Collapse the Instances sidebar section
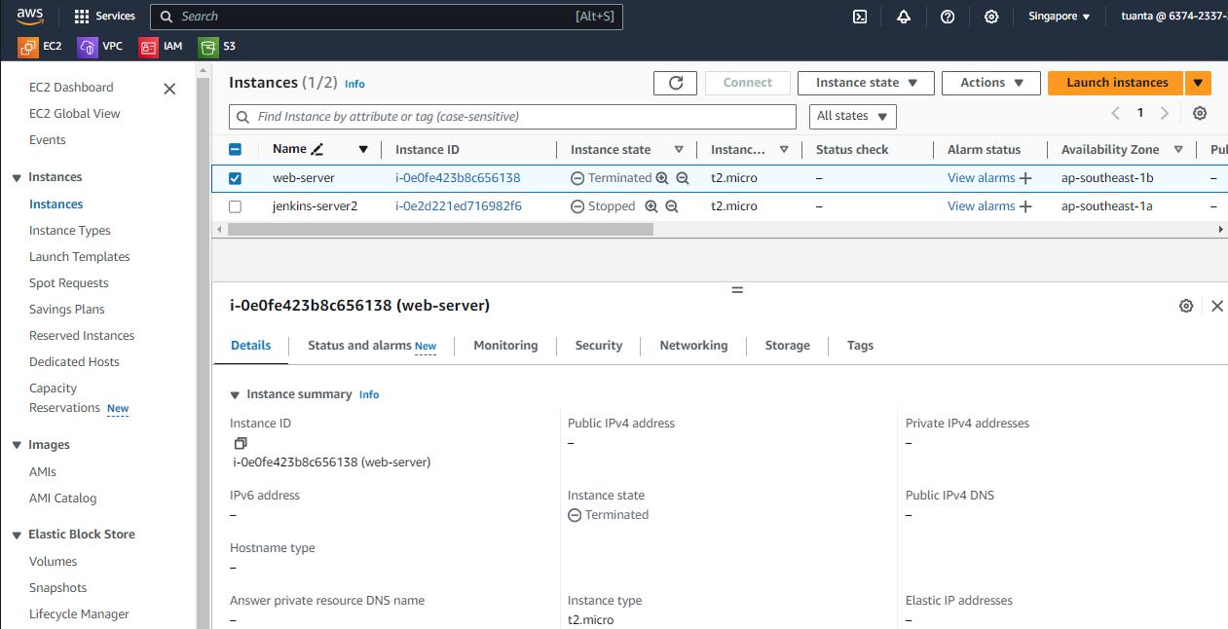The image size is (1228, 629). tap(17, 177)
